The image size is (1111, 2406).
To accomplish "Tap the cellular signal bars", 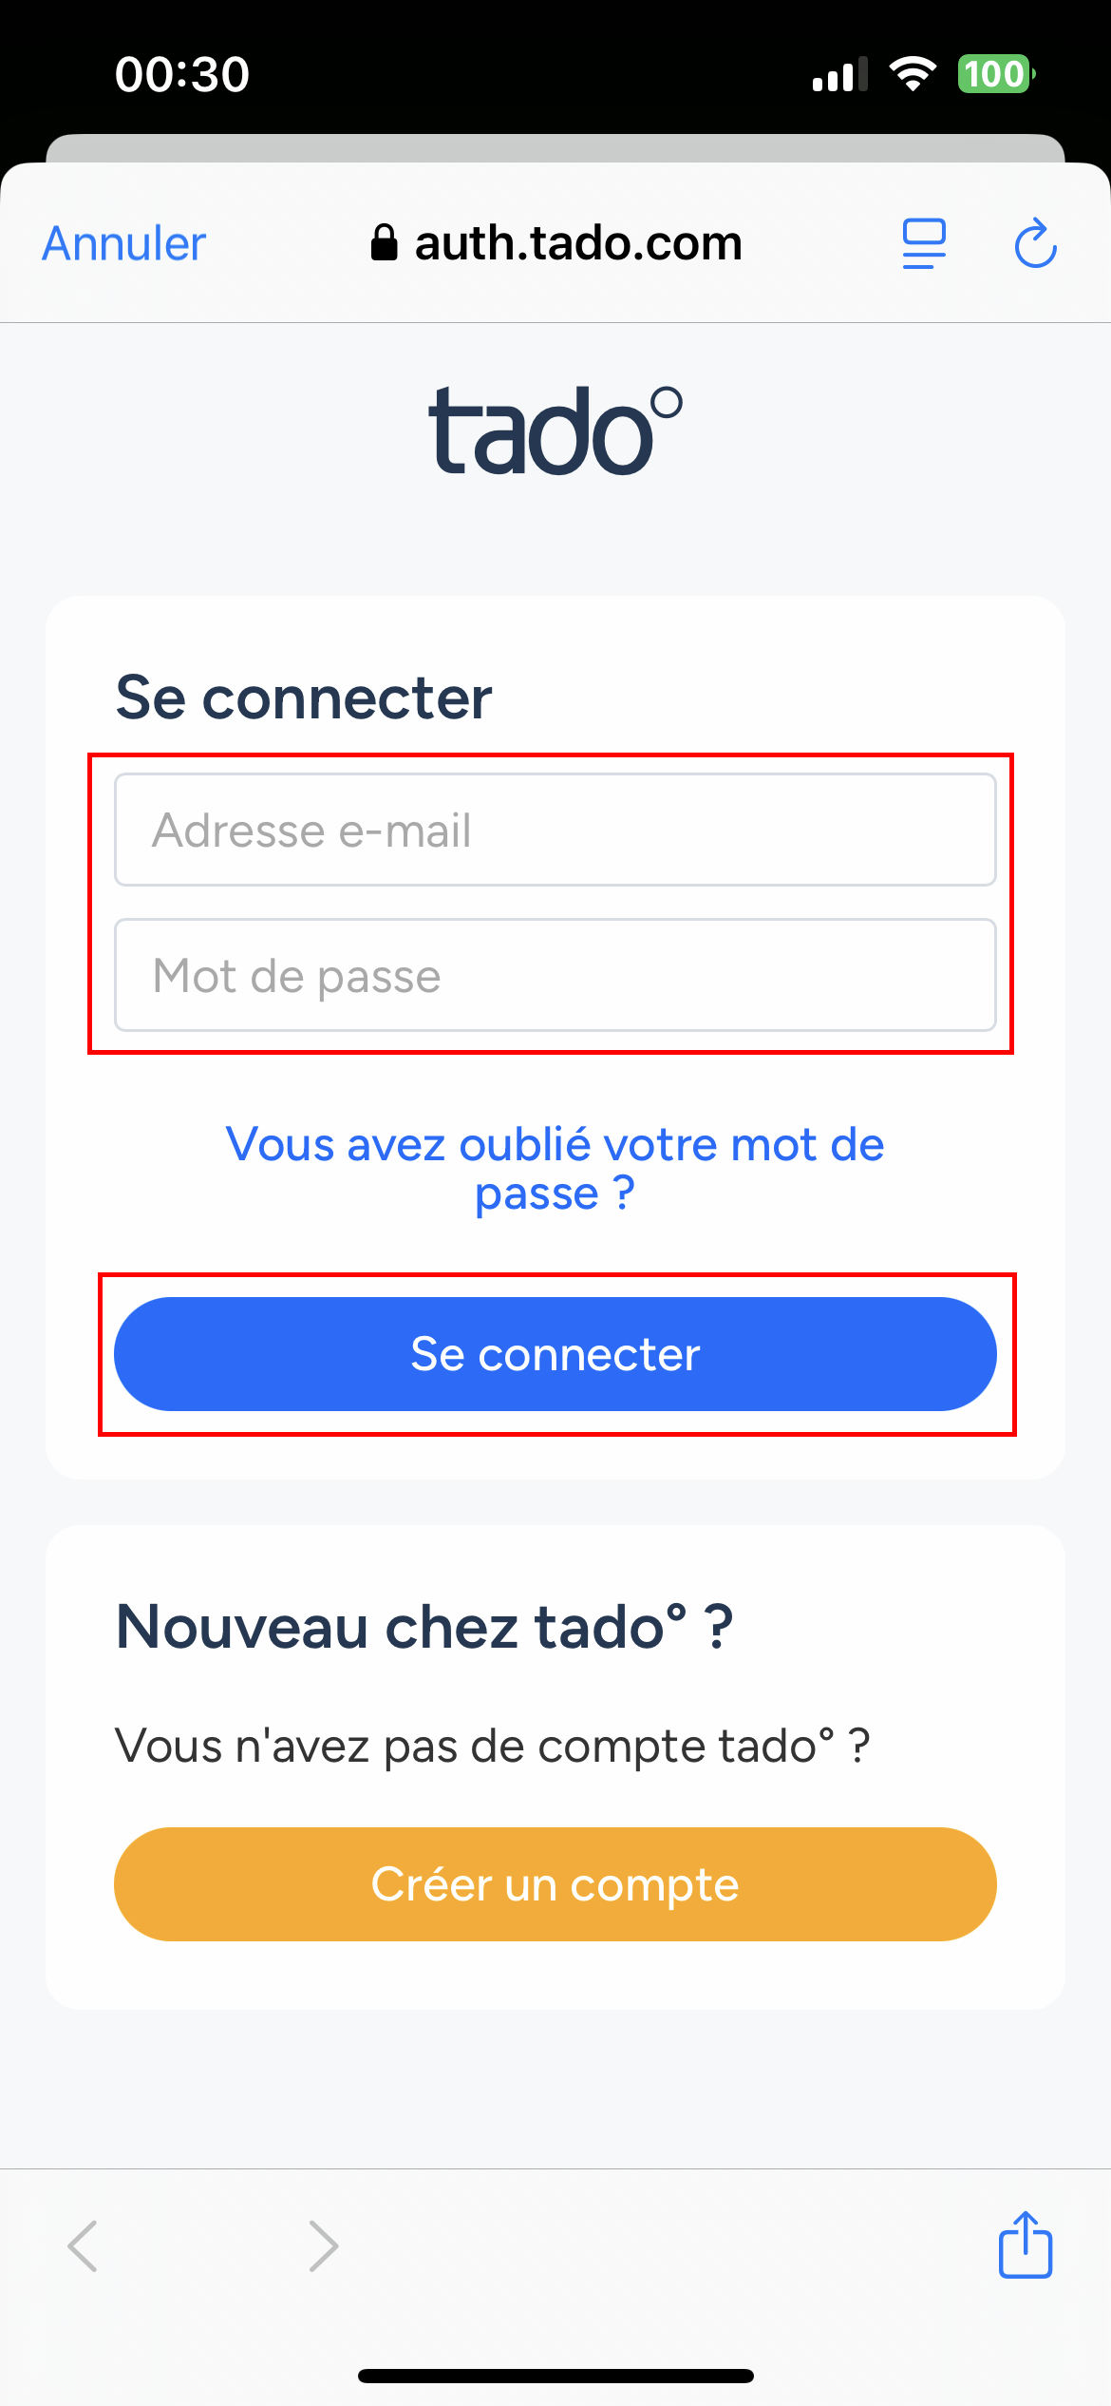I will click(839, 75).
